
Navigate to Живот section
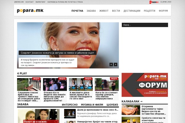(104, 11)
